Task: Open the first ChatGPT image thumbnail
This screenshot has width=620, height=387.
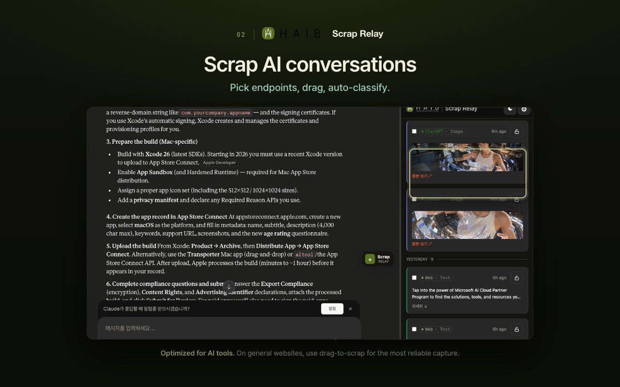Action: coord(467,157)
